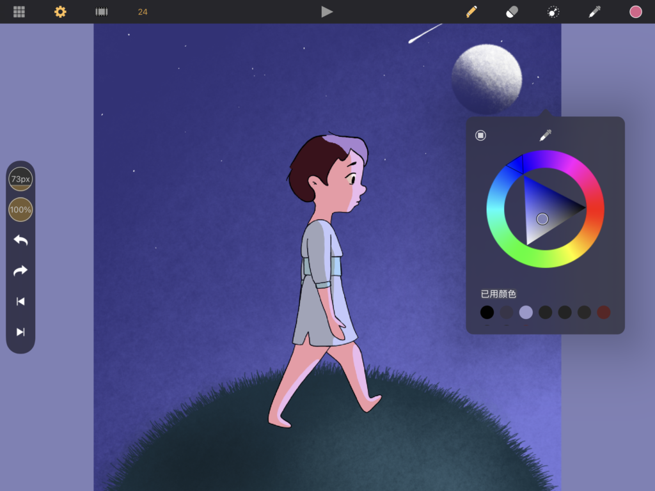Open the pink current color circle
This screenshot has width=655, height=491.
[x=635, y=12]
